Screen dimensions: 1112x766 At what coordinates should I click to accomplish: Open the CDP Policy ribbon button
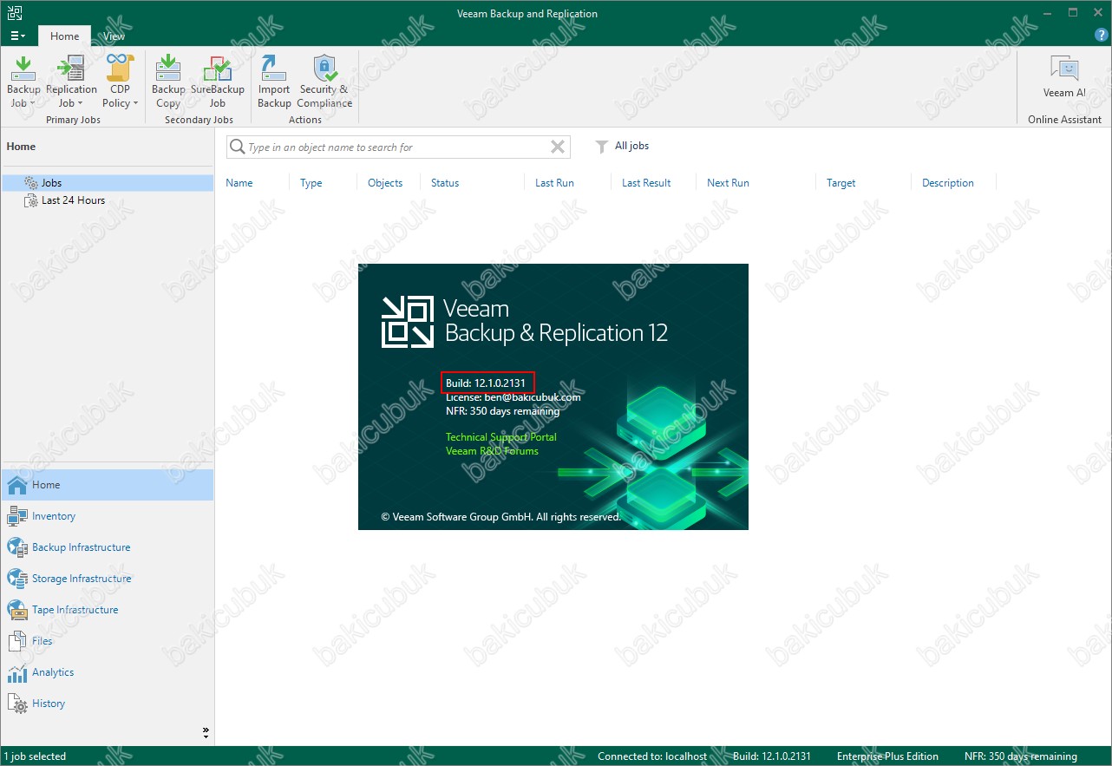click(x=120, y=82)
